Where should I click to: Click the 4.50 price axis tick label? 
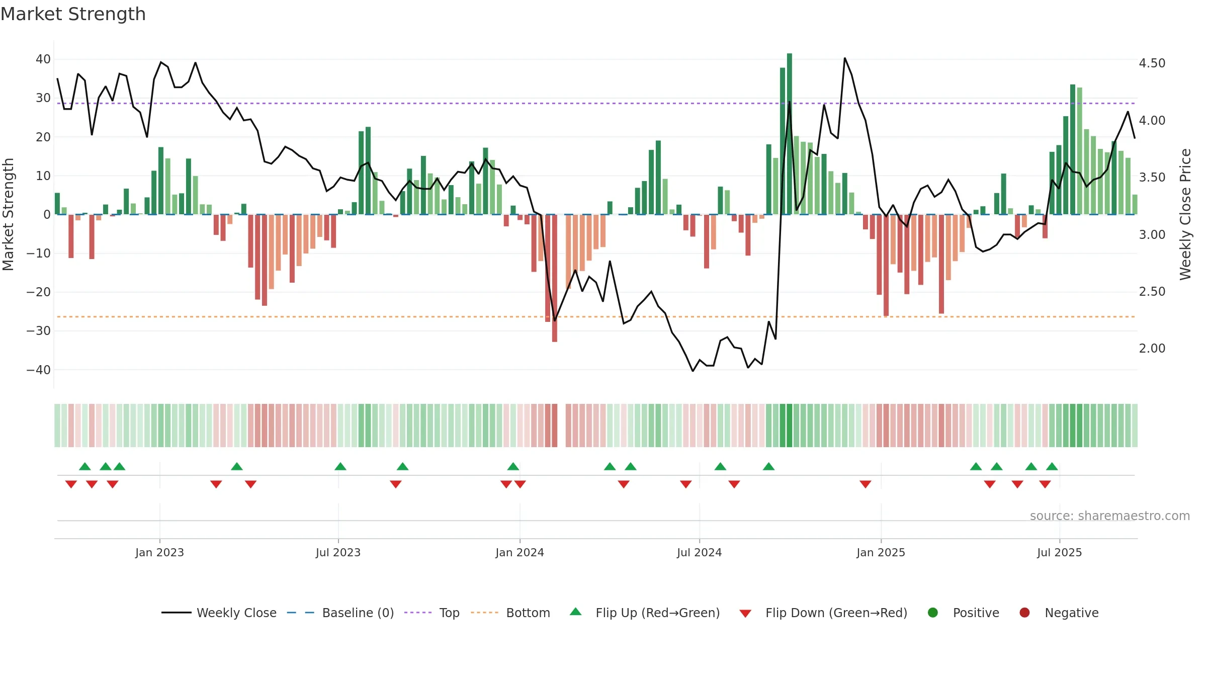[x=1152, y=63]
